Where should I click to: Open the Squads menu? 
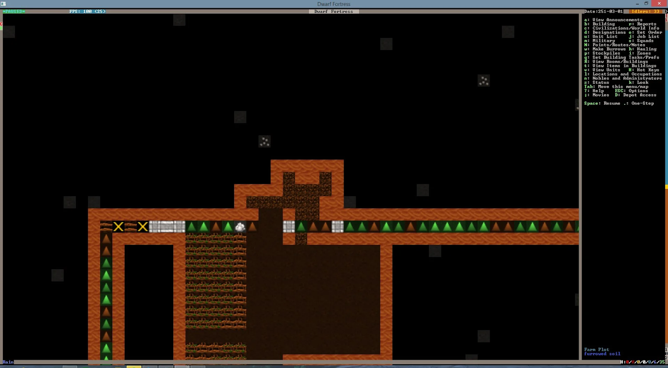coord(641,41)
